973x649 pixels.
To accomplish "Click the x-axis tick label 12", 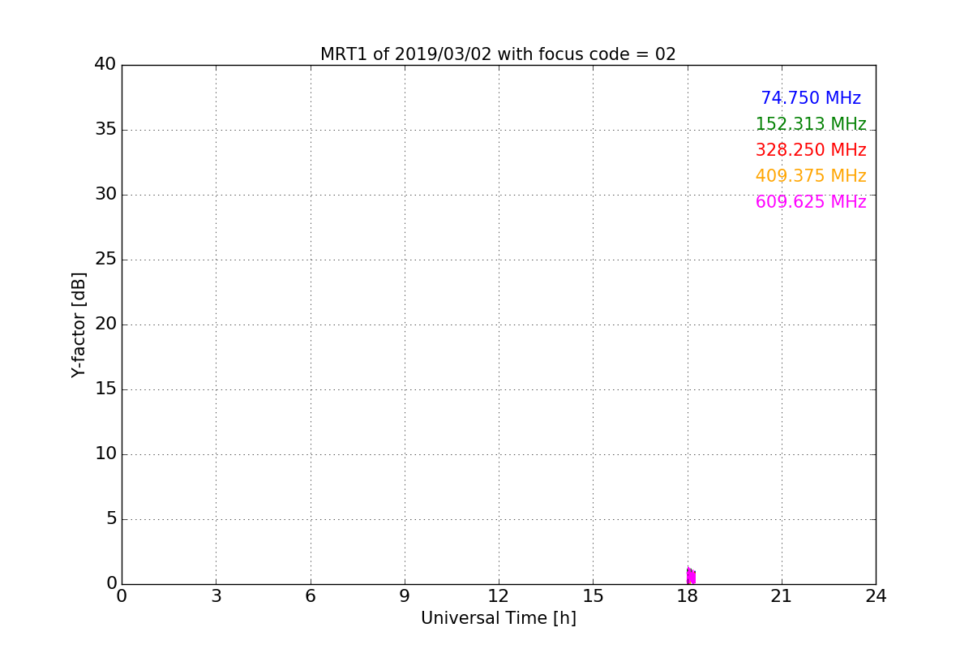I will coord(499,596).
